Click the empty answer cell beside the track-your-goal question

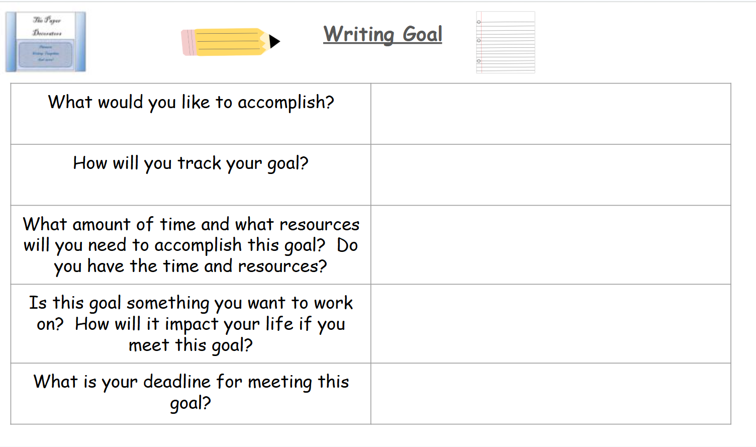point(550,175)
